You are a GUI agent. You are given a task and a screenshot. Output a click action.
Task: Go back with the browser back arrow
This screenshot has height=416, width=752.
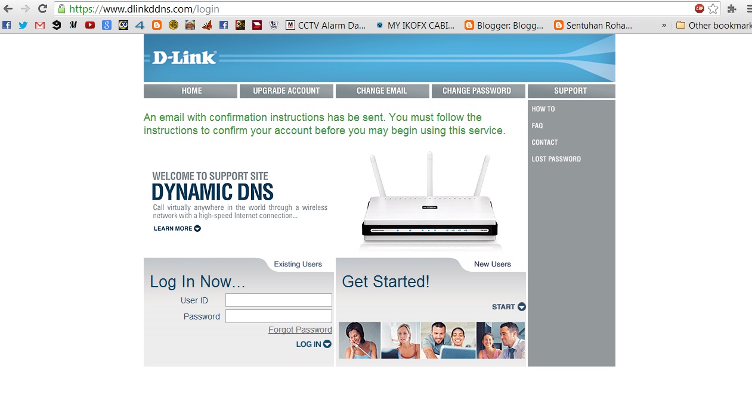tap(8, 9)
